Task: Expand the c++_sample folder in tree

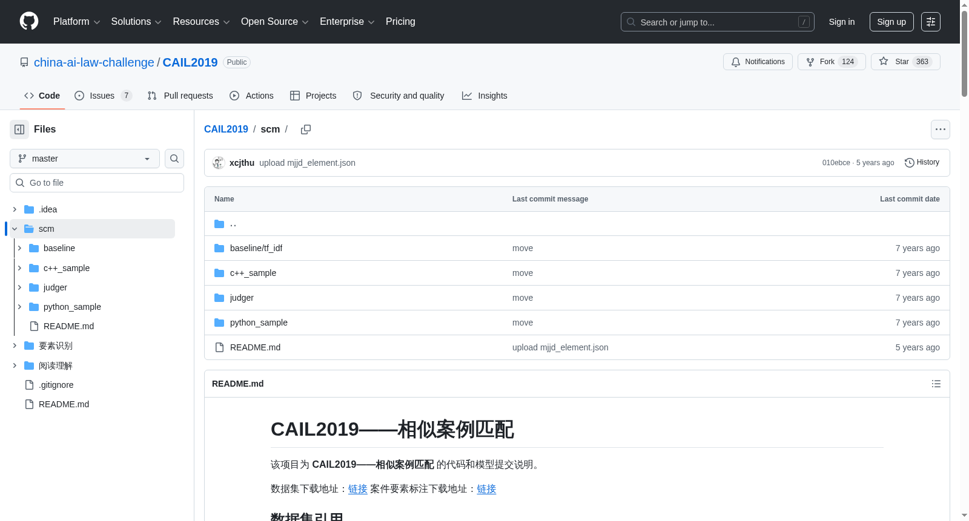Action: [x=19, y=268]
